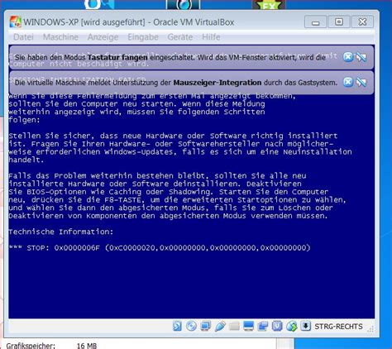Click the hard disk activity status icon
Screen dimensions: 392x349
click(x=177, y=326)
